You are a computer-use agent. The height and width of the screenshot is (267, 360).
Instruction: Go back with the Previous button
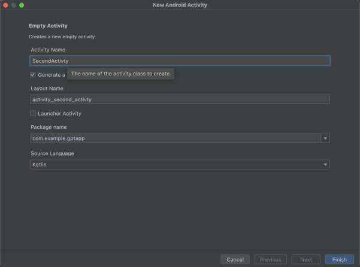(270, 259)
